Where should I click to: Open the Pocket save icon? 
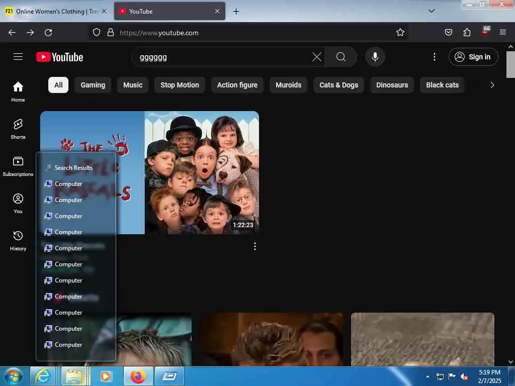pyautogui.click(x=448, y=33)
